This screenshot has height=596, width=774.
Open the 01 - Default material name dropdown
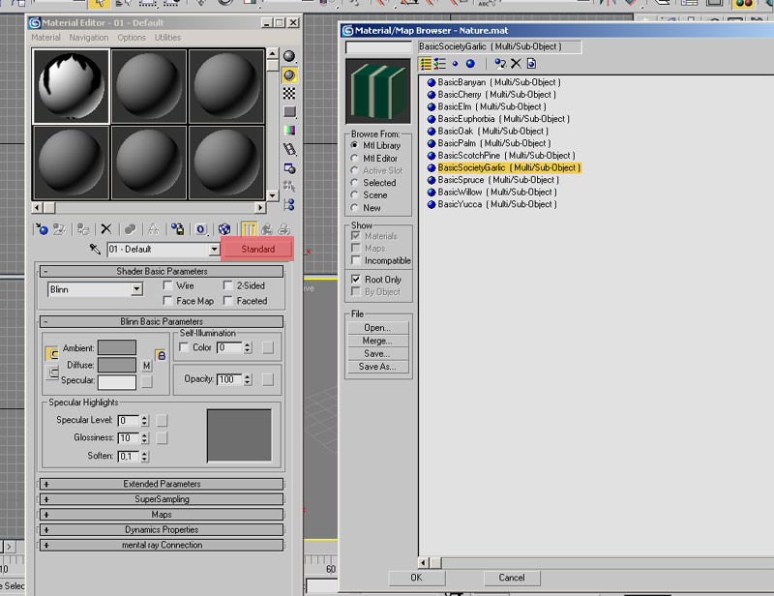point(214,250)
